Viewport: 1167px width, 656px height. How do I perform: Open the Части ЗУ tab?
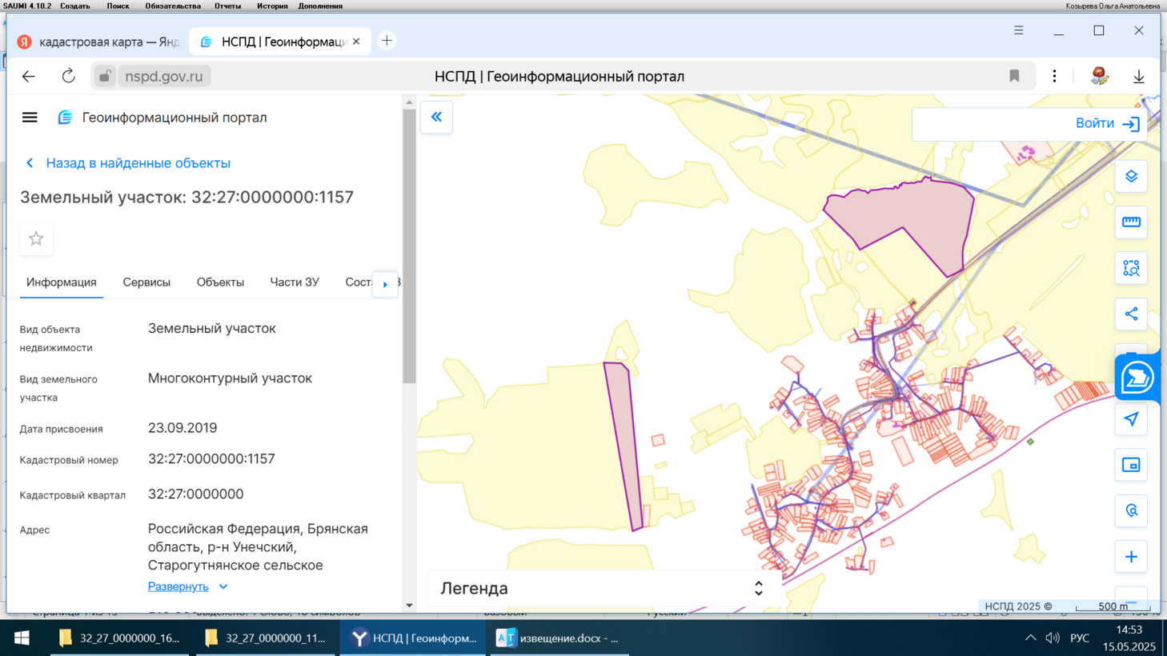295,282
